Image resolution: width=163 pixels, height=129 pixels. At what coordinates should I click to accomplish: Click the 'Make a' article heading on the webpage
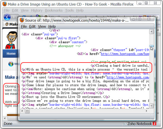tap(11, 77)
